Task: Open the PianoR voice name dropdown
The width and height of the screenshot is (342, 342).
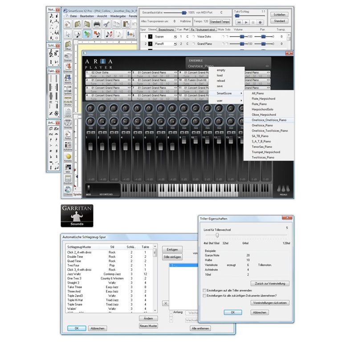Action: point(175,44)
